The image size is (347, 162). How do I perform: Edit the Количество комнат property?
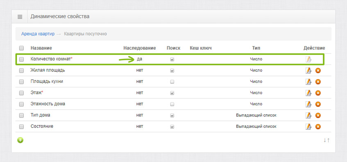tap(308, 59)
